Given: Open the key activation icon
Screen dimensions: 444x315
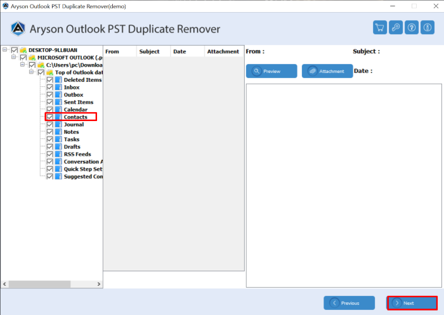Looking at the screenshot, I should (396, 28).
